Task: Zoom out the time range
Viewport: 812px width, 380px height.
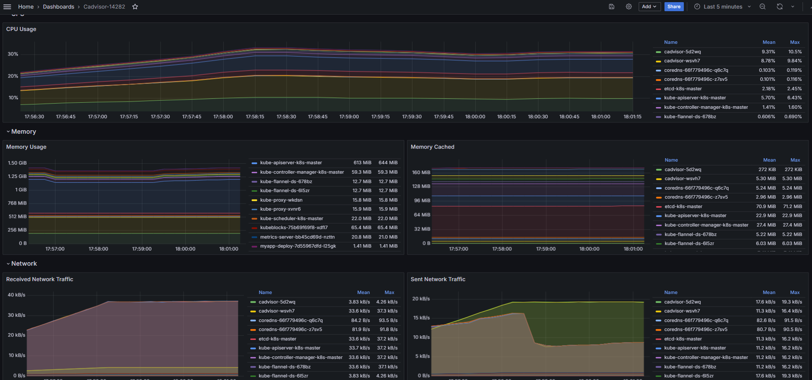Action: point(763,6)
